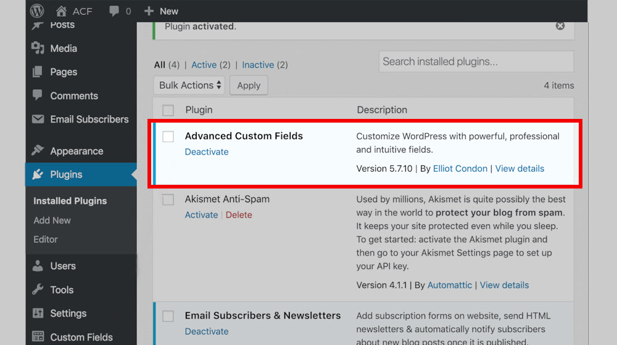
Task: Click the Plugins plug icon
Action: coord(38,174)
